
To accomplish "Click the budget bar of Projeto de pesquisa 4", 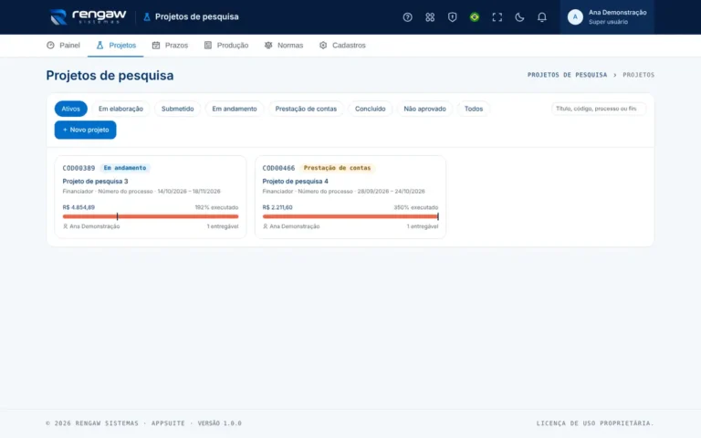I will [x=350, y=216].
